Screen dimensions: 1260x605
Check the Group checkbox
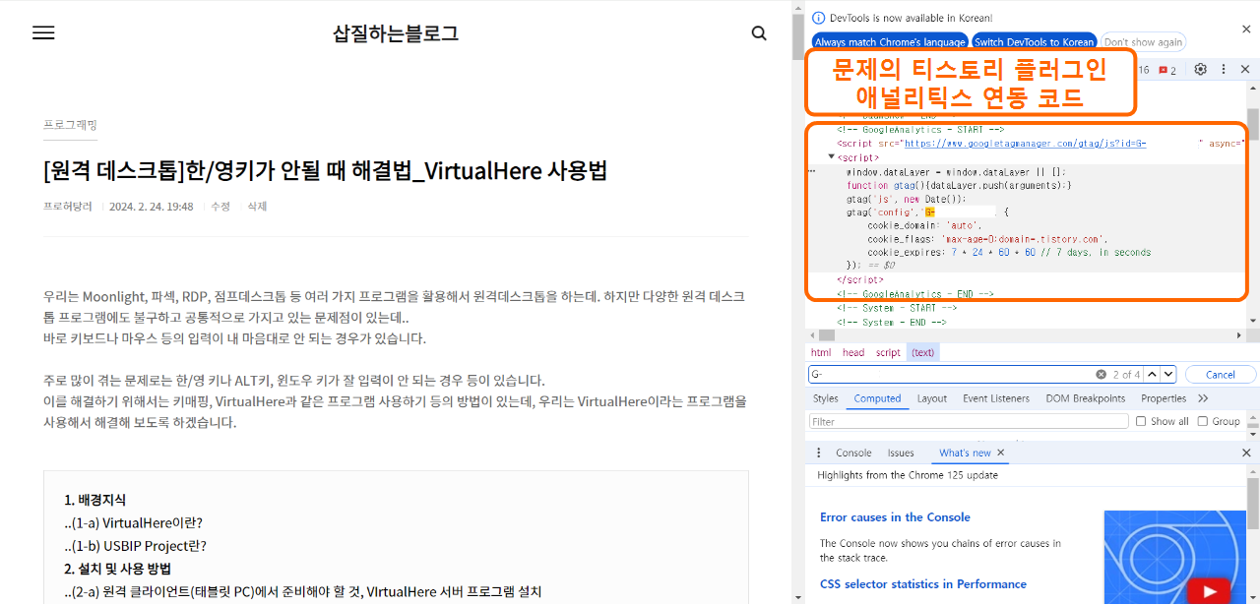[x=1202, y=421]
